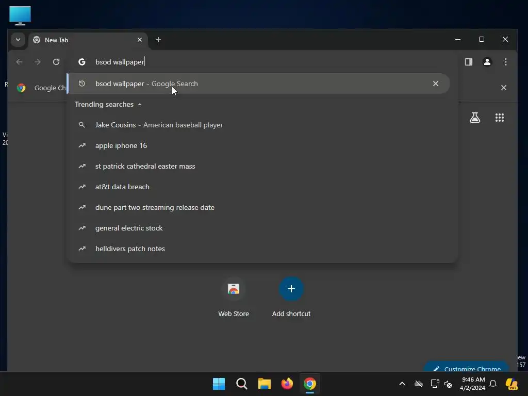
Task: Click the network display tray icon
Action: [x=435, y=384]
